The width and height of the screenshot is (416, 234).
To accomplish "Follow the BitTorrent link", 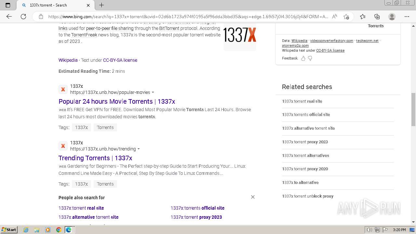I will [169, 28].
